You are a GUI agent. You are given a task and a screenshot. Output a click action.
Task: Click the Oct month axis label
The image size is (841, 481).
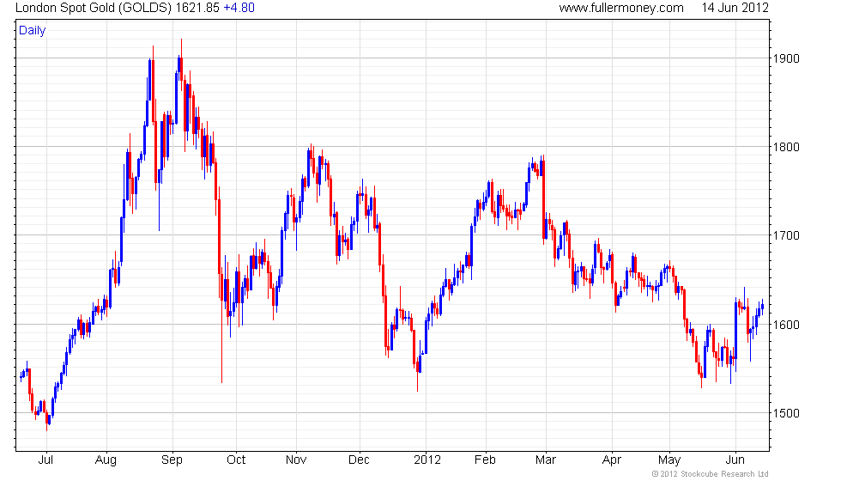click(235, 460)
